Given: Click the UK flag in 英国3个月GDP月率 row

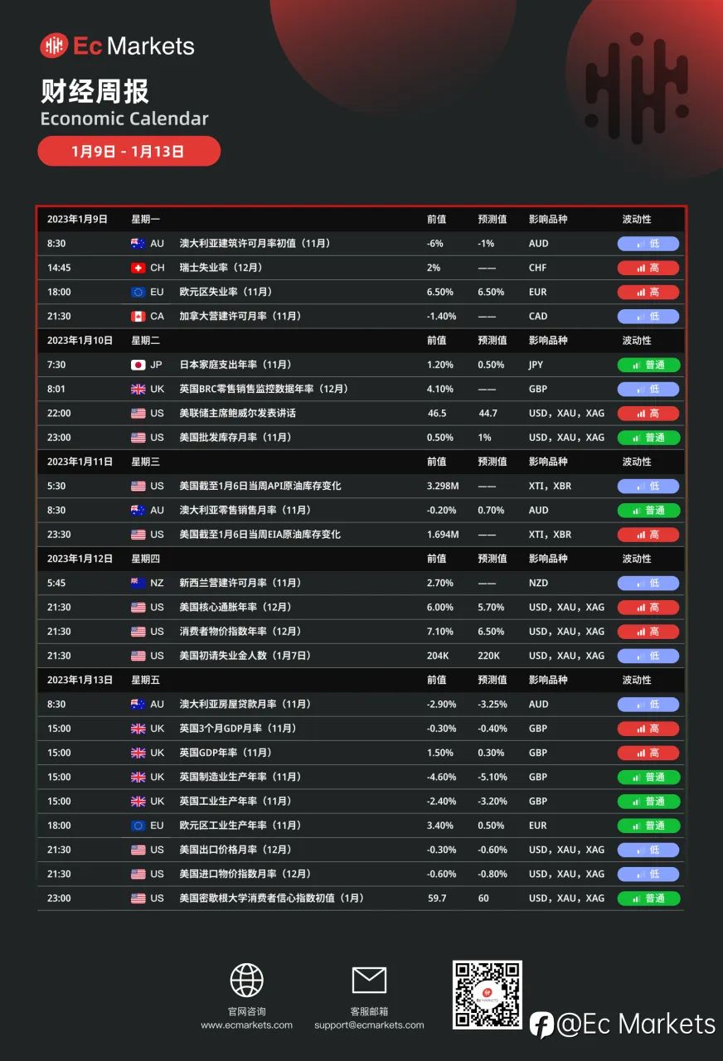Looking at the screenshot, I should pos(138,729).
